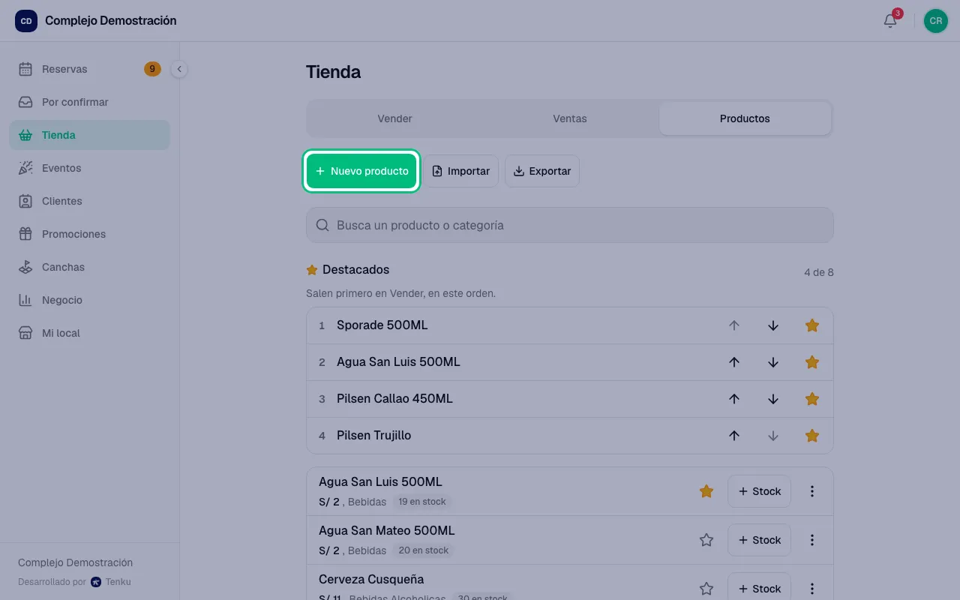
Task: Open Eventos in the sidebar
Action: coord(89,168)
